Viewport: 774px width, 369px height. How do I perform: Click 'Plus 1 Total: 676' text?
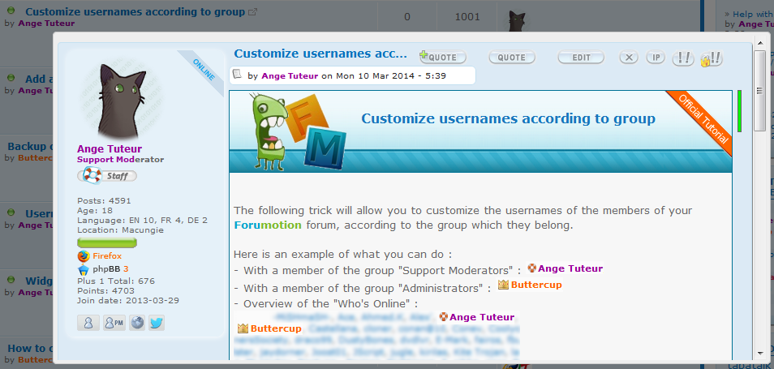click(x=116, y=281)
